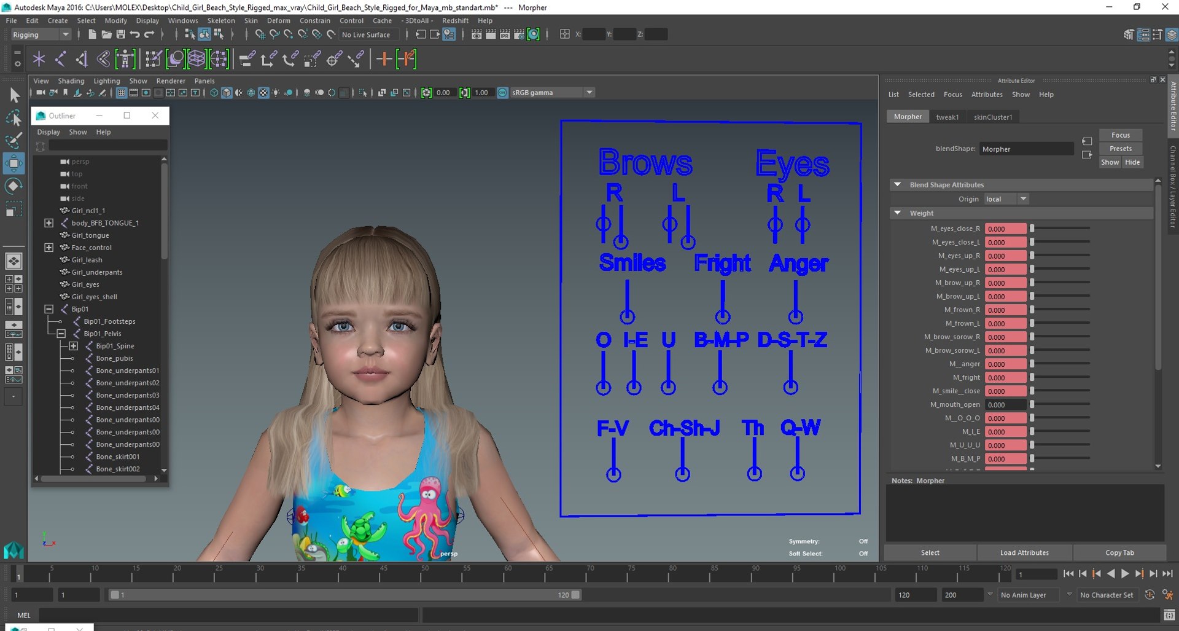Open the viewport Shading menu
Image resolution: width=1179 pixels, height=631 pixels.
71,80
